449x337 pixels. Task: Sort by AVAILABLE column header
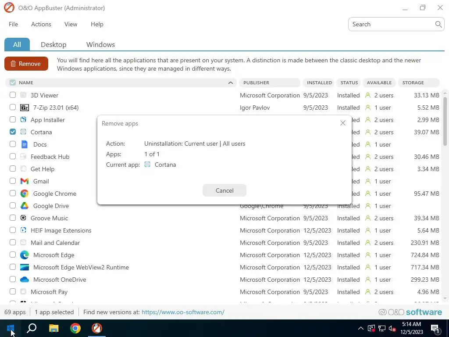point(379,82)
